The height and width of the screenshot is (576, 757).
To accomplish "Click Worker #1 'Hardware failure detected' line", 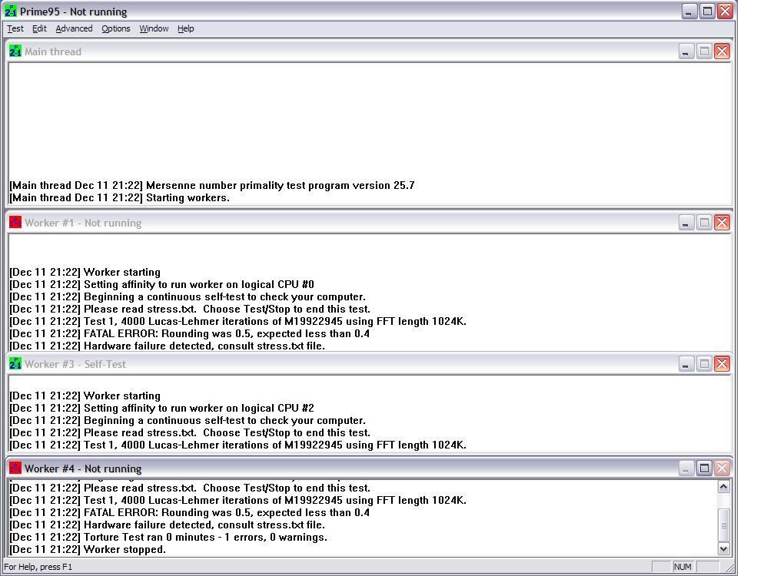I will 167,346.
